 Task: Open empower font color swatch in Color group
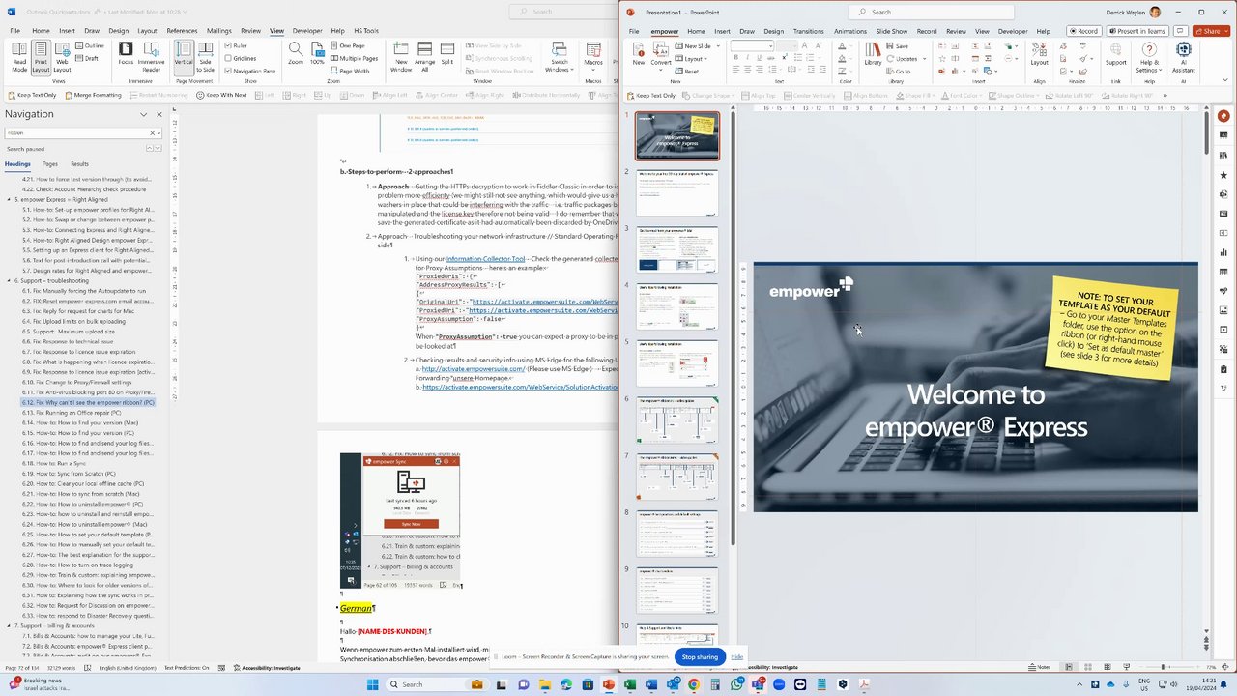tap(842, 46)
